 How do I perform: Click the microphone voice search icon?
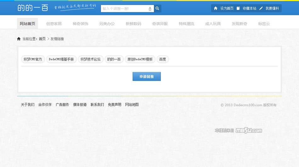click(150, 9)
